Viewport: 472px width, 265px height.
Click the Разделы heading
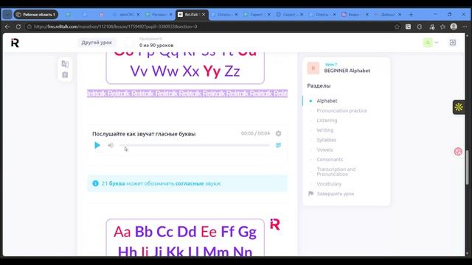[x=319, y=86]
